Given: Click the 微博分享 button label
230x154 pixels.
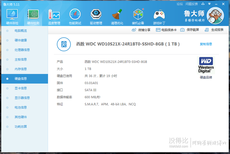Looking at the screenshot, I should 144,30.
